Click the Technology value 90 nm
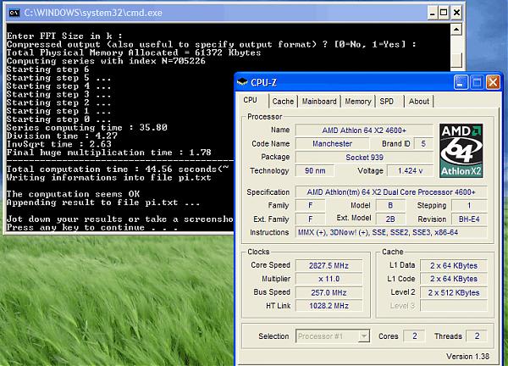The height and width of the screenshot is (366, 508). point(315,171)
